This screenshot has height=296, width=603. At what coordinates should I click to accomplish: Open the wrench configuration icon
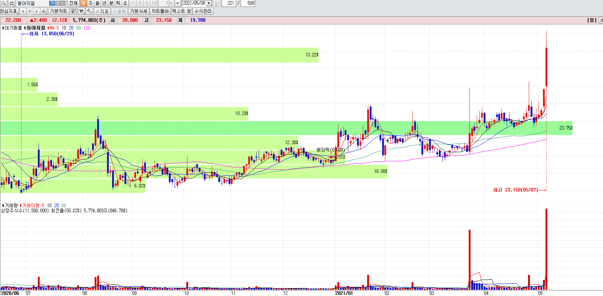coord(89,11)
